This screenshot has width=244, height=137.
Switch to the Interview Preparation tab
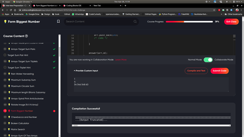[x=16, y=6]
